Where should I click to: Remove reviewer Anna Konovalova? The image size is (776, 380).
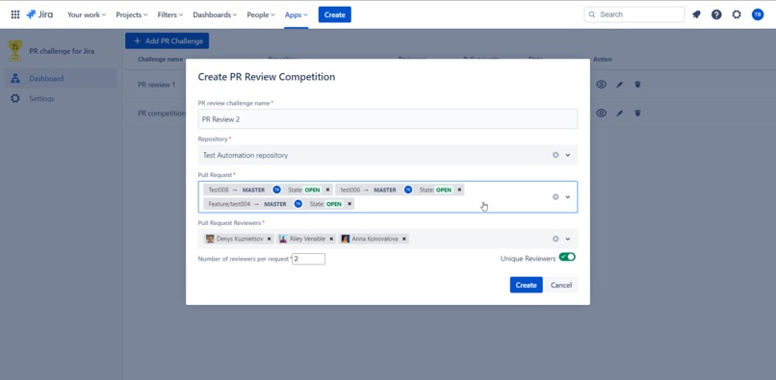(x=403, y=239)
